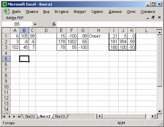Click cell containing 45
The height and width of the screenshot is (127, 164).
click(24, 47)
